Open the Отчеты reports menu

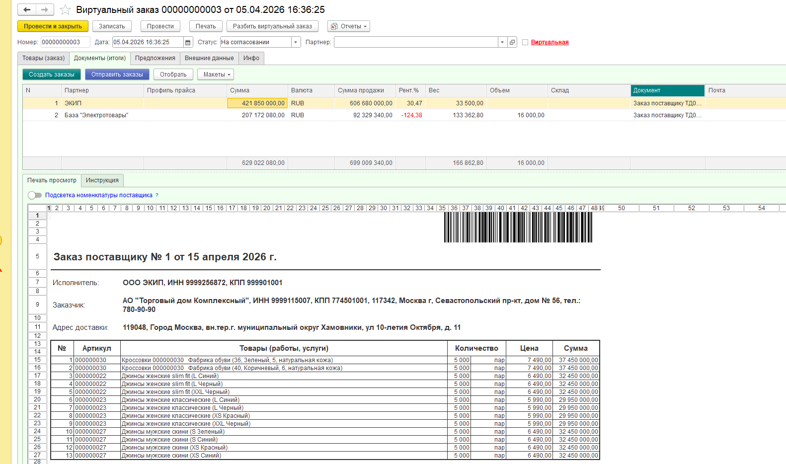[x=348, y=26]
